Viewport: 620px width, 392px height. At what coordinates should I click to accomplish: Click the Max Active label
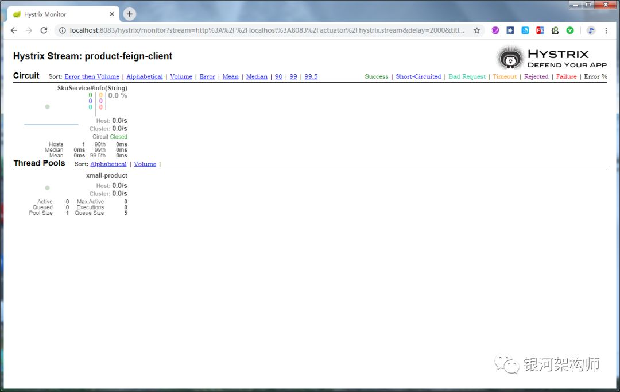pos(91,202)
